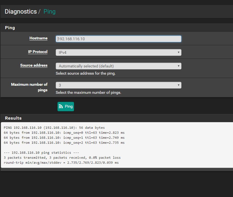The width and height of the screenshot is (233, 197).
Task: Click the '--- 192.168.116.10 ping statistics ---' line
Action: click(41, 153)
